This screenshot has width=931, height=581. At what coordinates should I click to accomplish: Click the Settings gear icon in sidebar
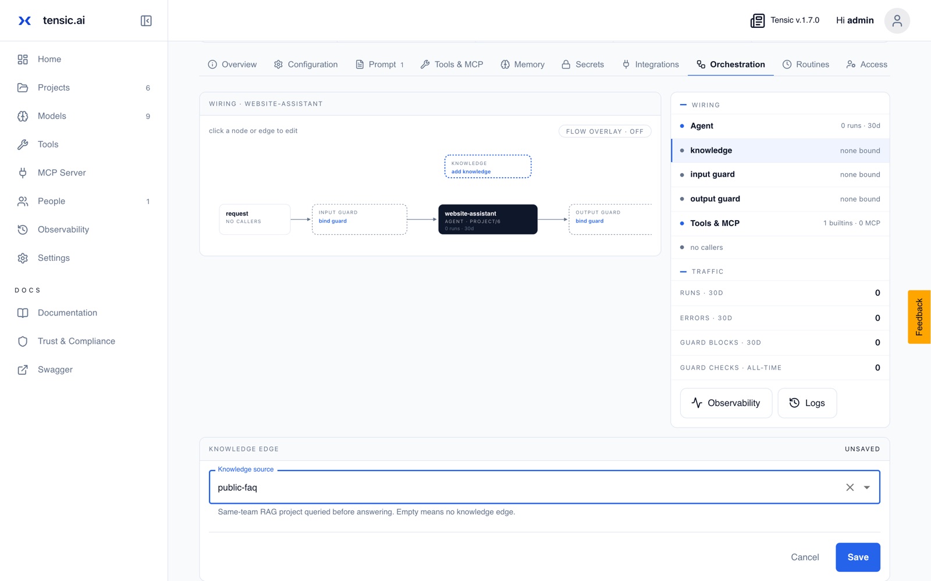point(23,258)
